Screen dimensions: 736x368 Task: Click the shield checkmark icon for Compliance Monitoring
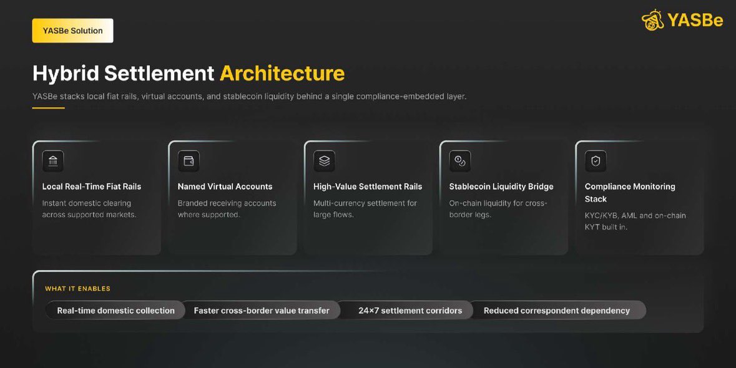(596, 161)
